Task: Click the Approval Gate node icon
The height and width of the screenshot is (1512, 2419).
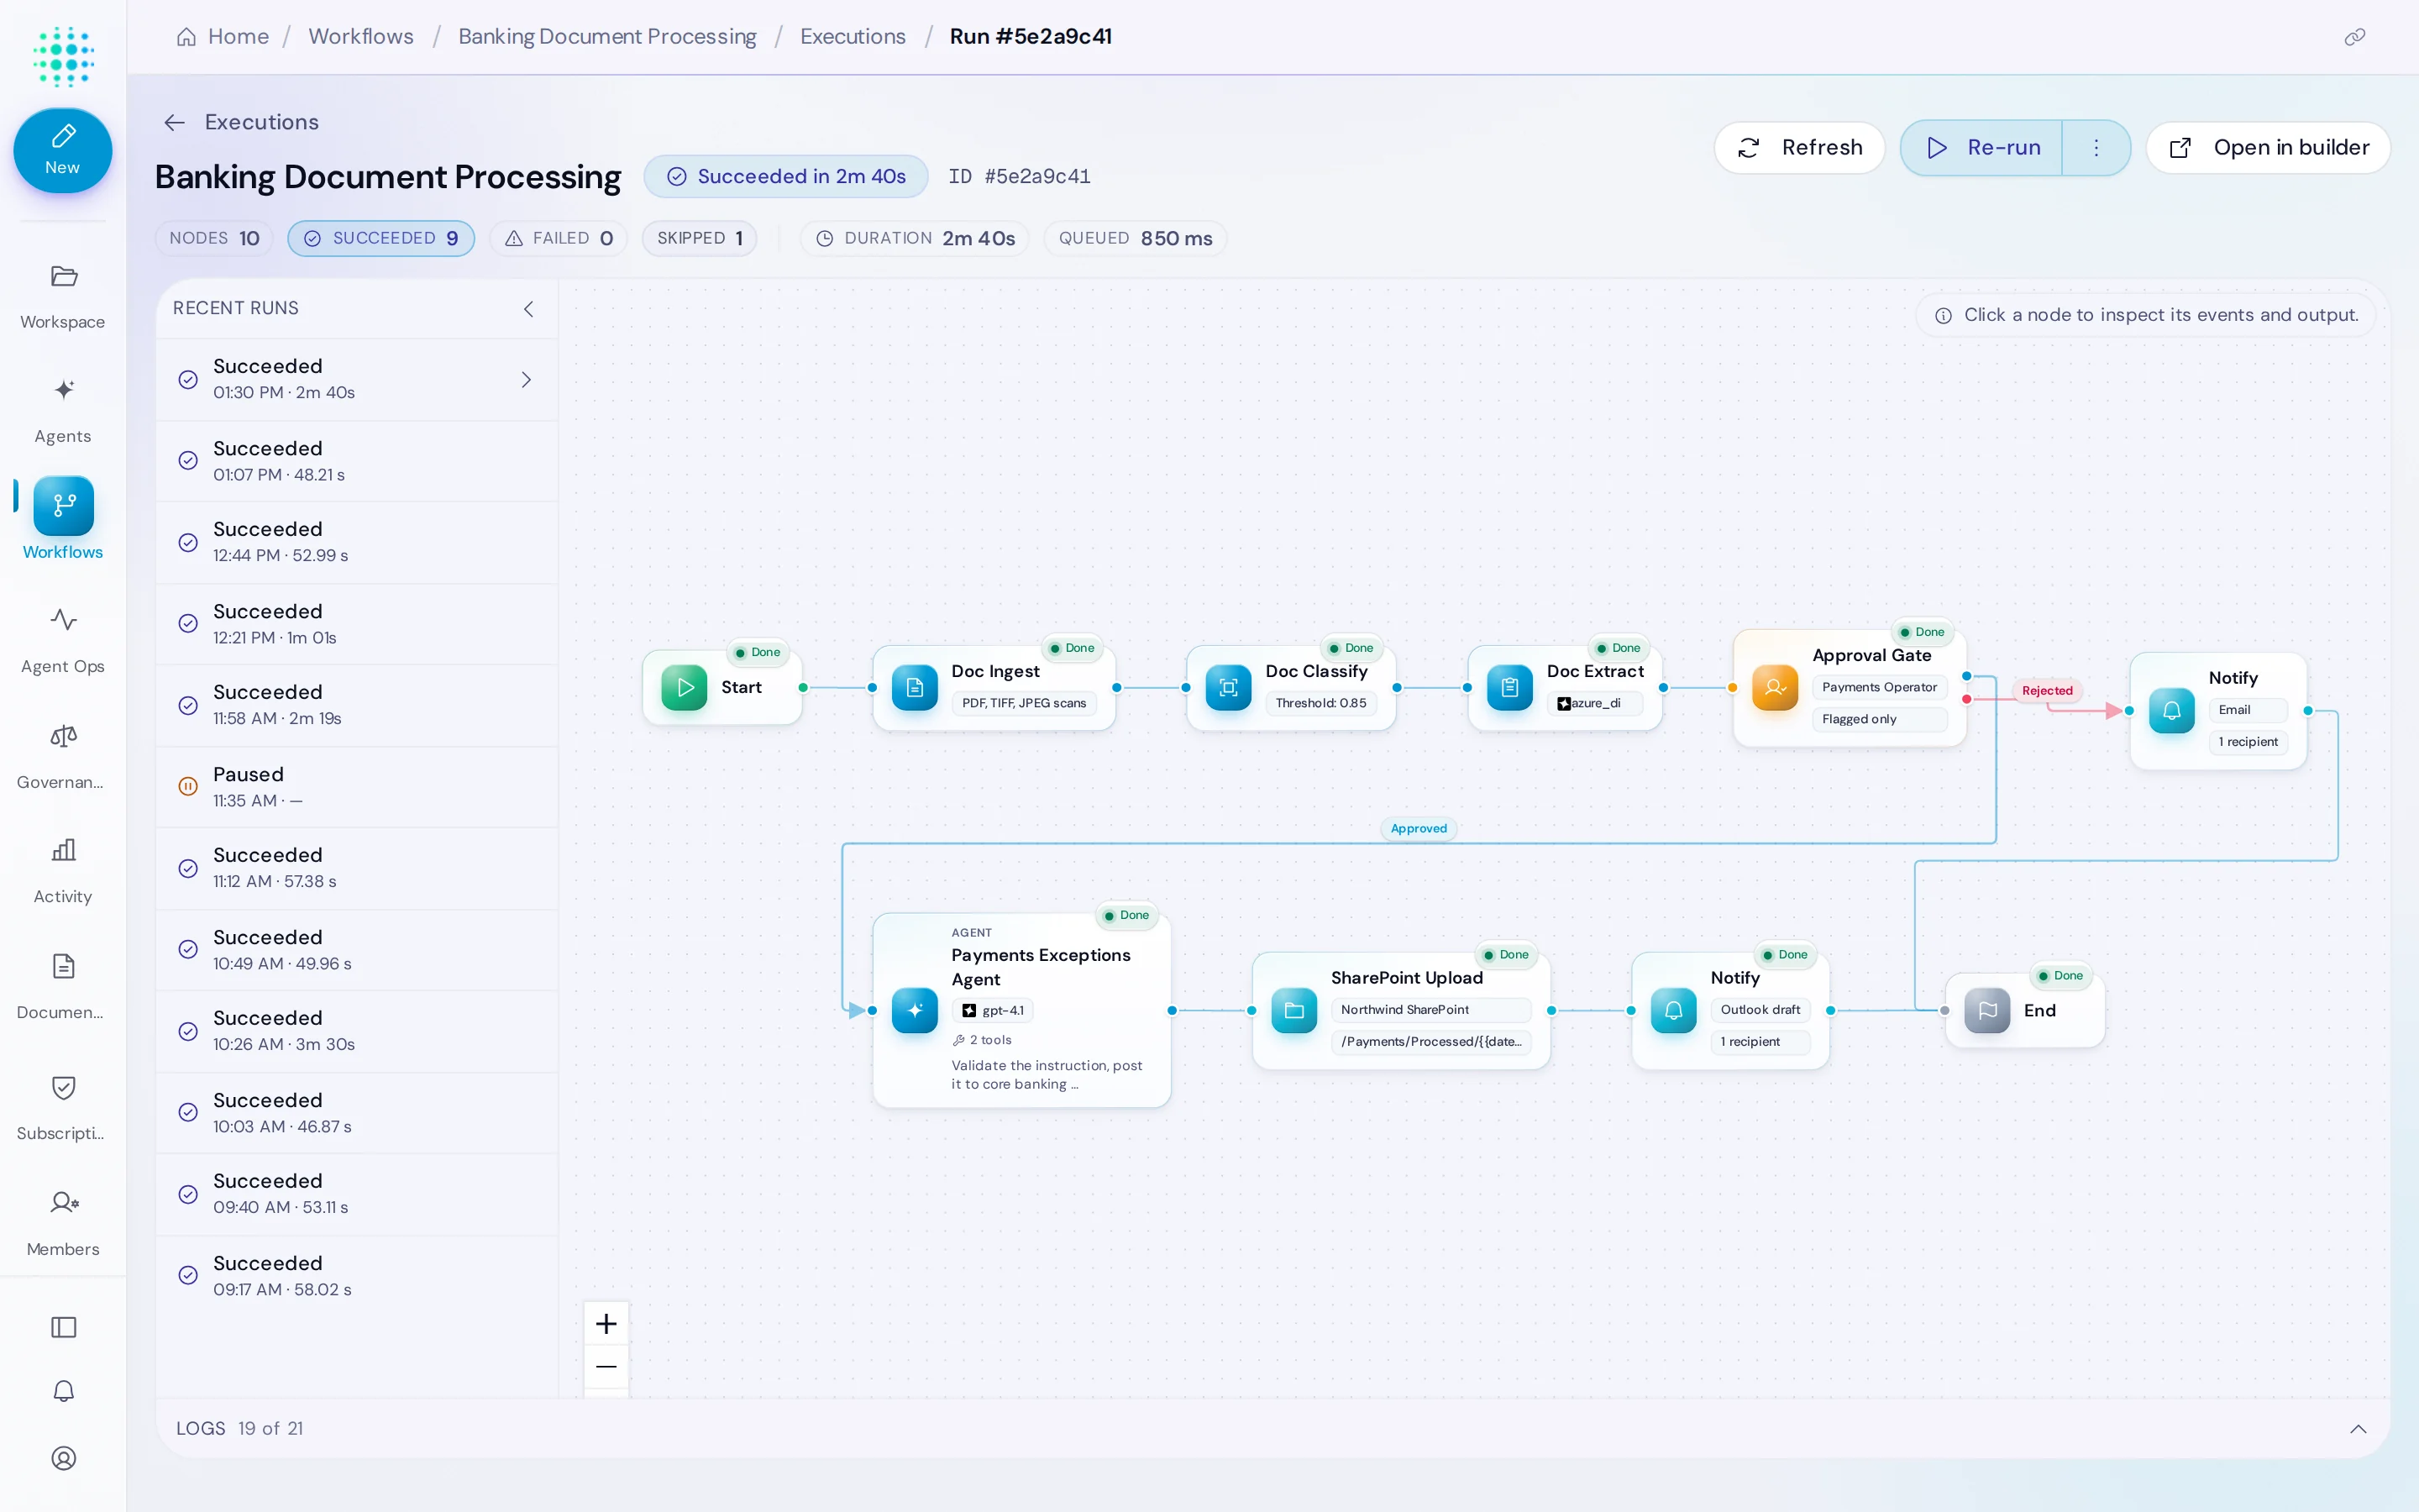Action: tap(1776, 687)
